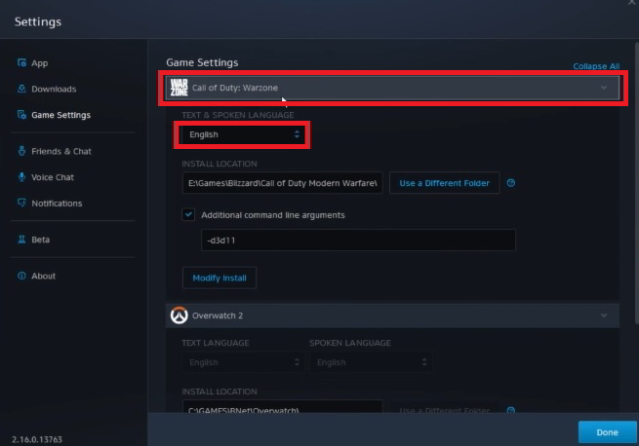The width and height of the screenshot is (639, 446).
Task: Collapse the Overwatch 2 section chevron
Action: click(x=604, y=316)
